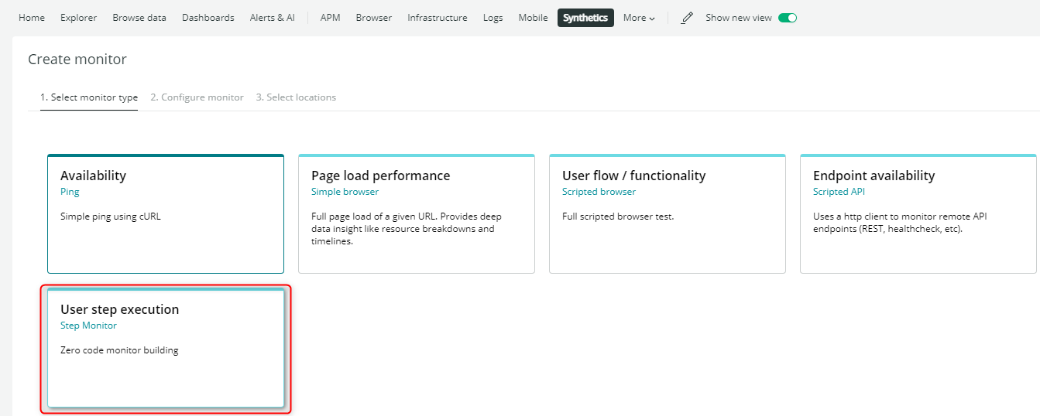Go to the Explorer section

pyautogui.click(x=78, y=18)
